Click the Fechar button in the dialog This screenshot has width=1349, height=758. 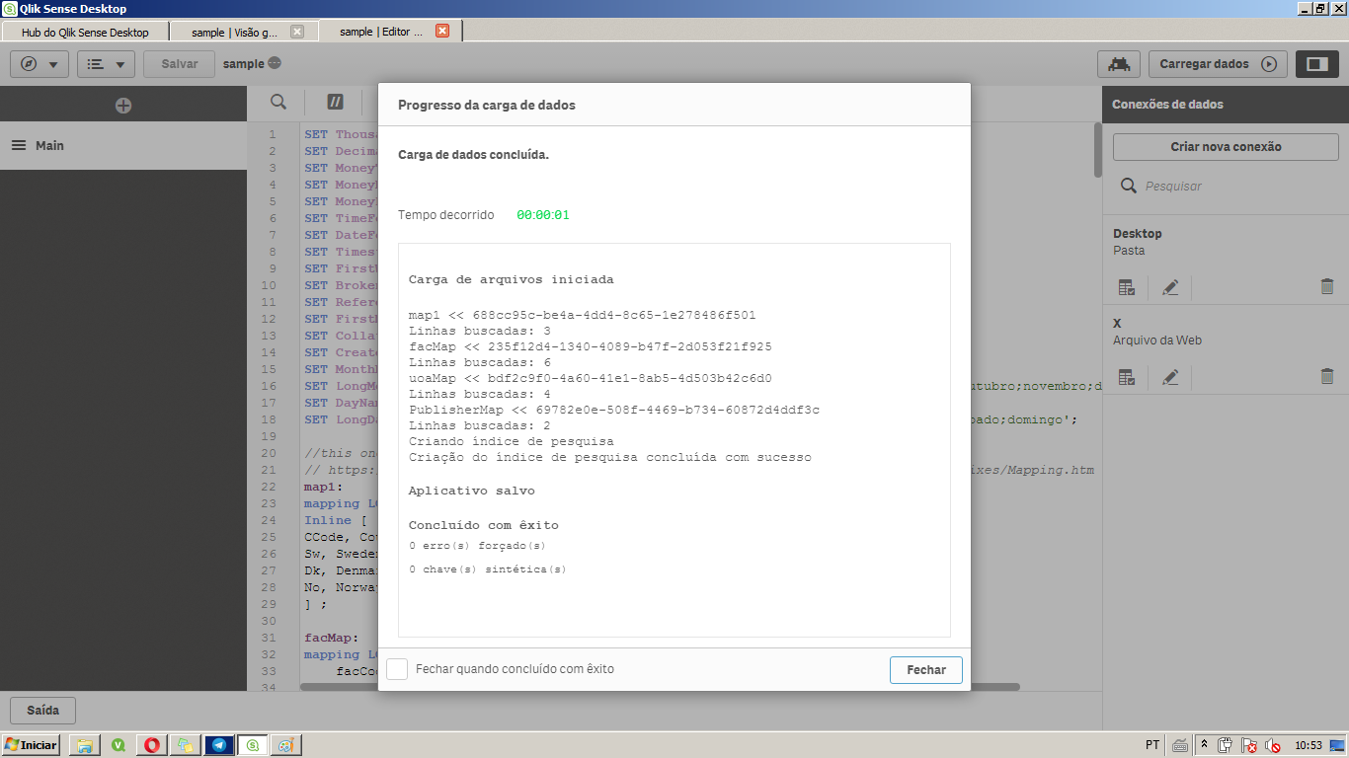tap(926, 669)
